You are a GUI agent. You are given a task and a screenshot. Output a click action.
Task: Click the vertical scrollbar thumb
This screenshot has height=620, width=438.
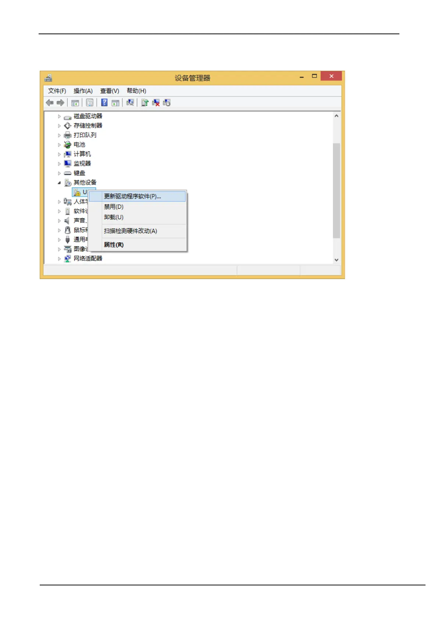[x=336, y=191]
